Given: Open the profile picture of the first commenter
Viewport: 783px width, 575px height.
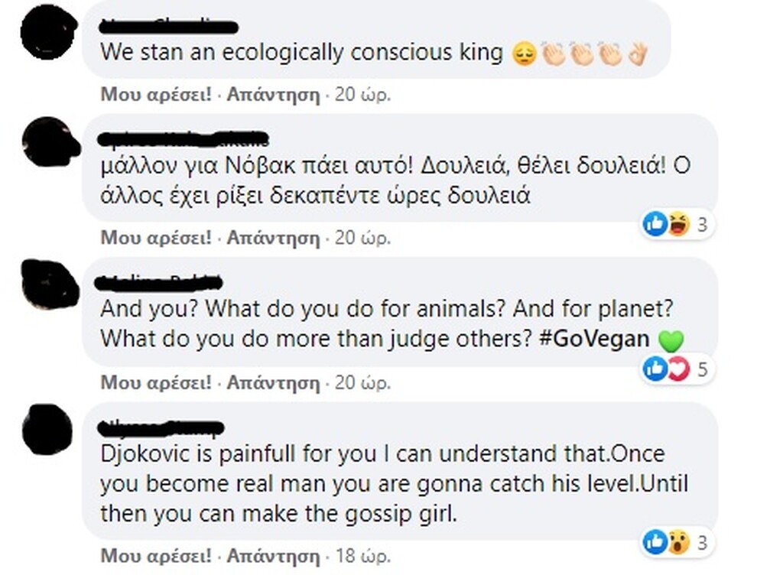Looking at the screenshot, I should pyautogui.click(x=49, y=32).
